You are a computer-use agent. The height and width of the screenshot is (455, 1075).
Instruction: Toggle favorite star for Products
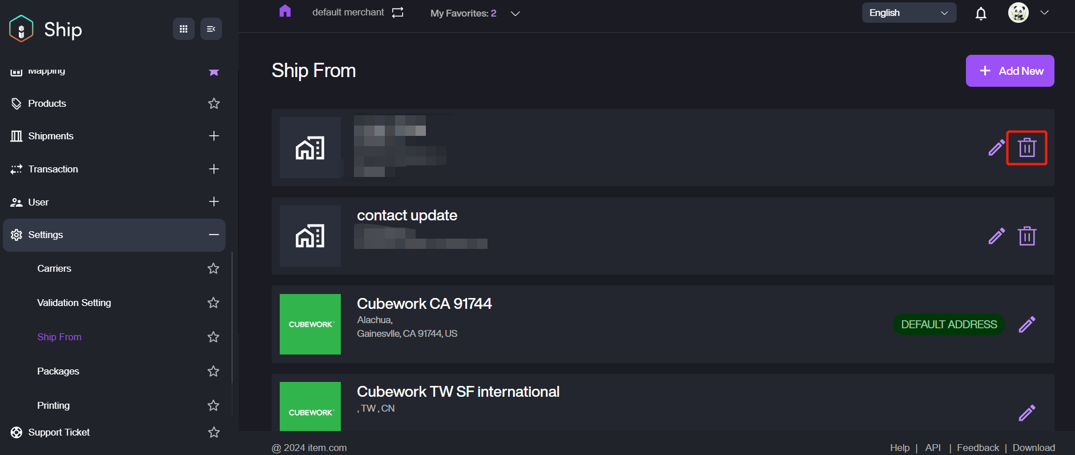pos(214,103)
